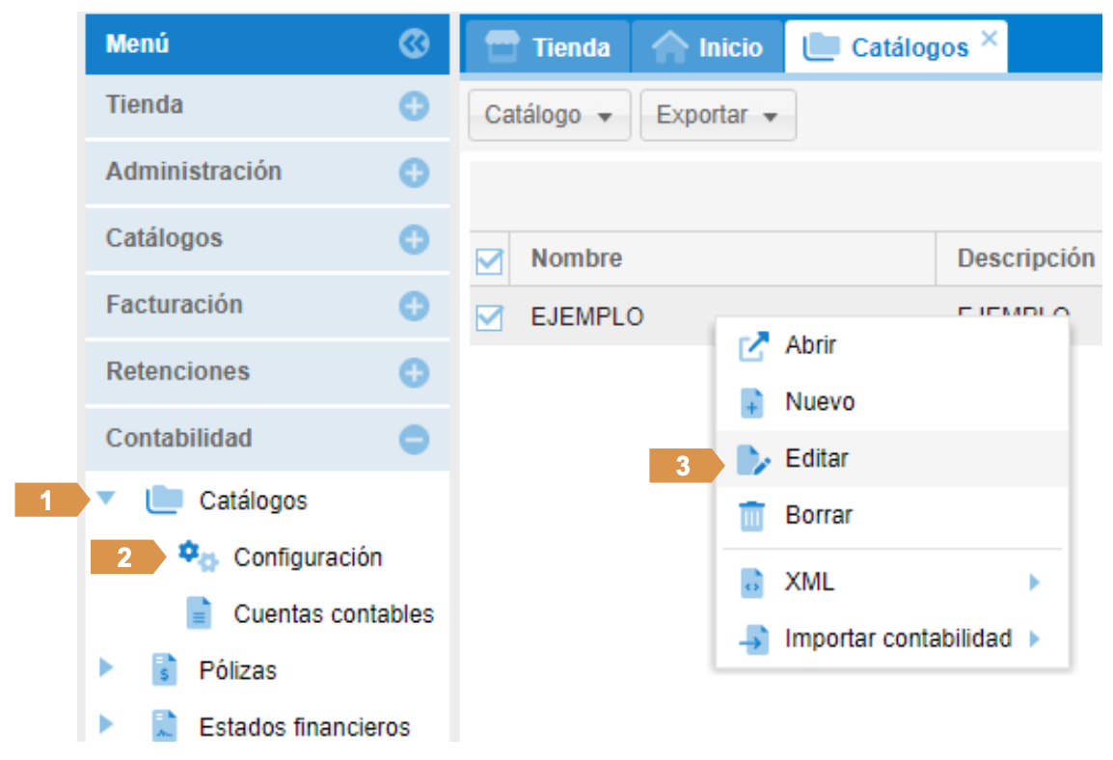Screen dimensions: 1113x760
Task: Switch to the Inicio tab
Action: 707,47
